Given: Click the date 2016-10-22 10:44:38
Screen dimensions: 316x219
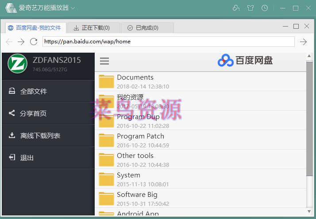Looking at the screenshot, I should coord(143,165).
